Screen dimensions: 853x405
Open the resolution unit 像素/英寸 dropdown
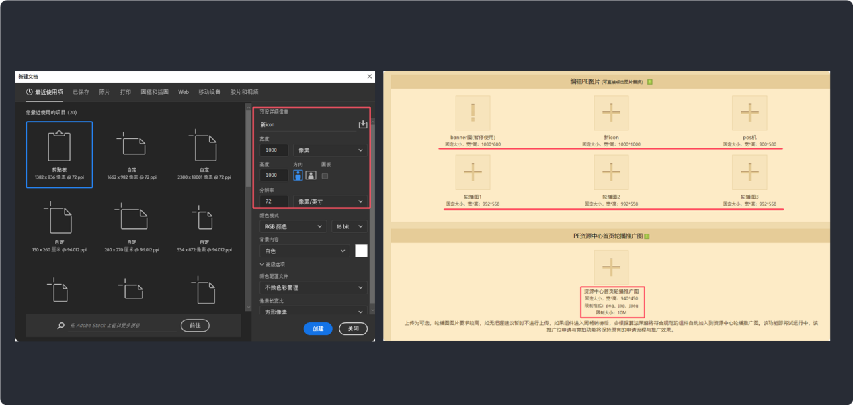click(330, 201)
